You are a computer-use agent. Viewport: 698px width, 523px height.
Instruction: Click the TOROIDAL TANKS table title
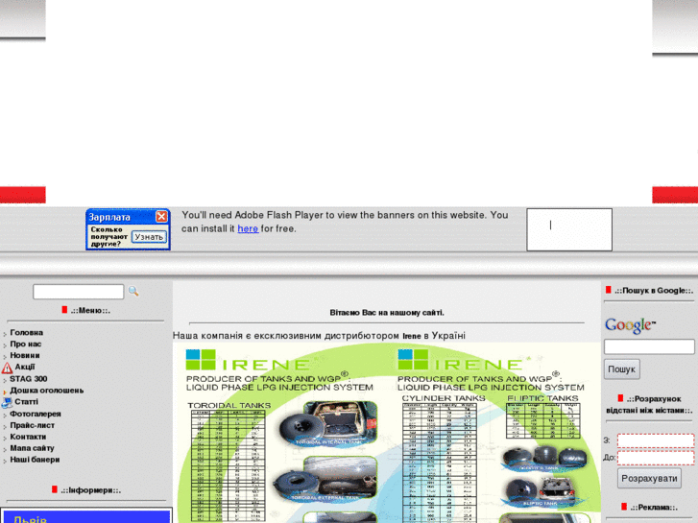point(229,406)
